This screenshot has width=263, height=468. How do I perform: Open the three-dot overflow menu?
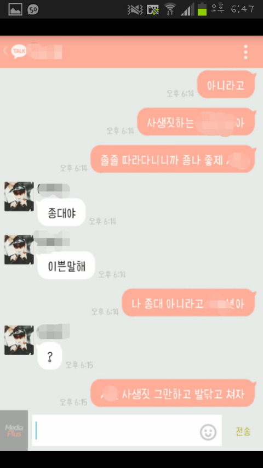coord(245,52)
